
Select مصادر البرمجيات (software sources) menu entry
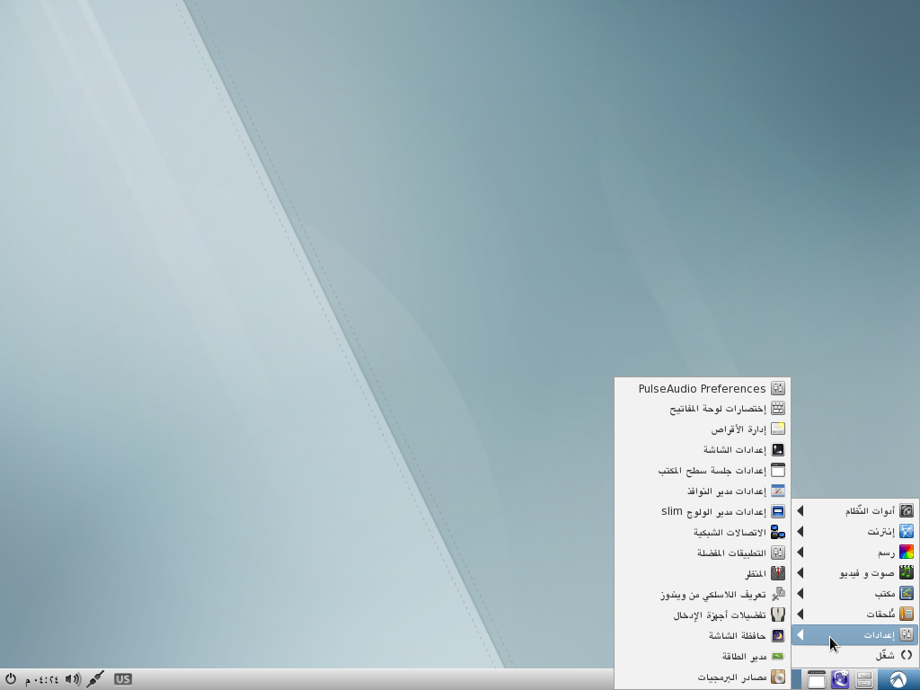pos(703,677)
